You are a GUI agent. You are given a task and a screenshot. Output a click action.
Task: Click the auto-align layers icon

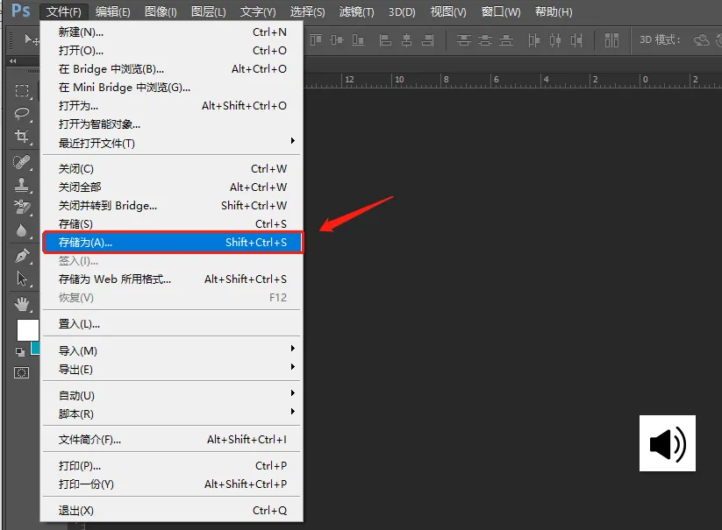pyautogui.click(x=611, y=40)
